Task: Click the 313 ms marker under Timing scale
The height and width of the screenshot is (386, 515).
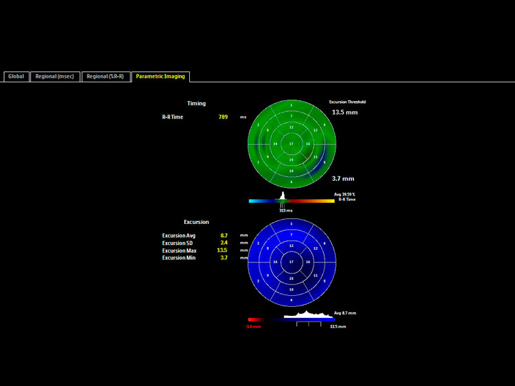Action: 285,210
